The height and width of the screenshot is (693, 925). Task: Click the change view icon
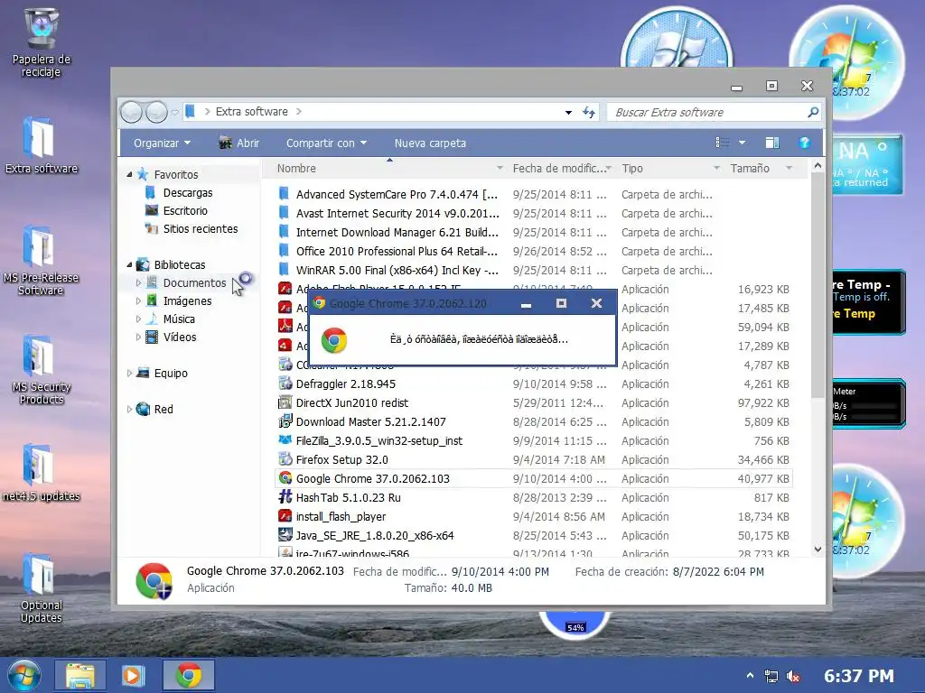(723, 143)
